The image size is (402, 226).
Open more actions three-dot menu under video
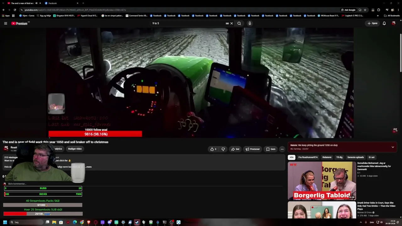pos(282,149)
